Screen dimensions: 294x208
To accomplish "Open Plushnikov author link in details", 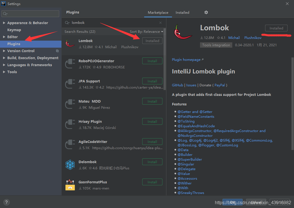I will (253, 38).
